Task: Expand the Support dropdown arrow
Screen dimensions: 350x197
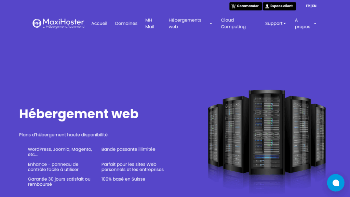Action: (x=284, y=24)
